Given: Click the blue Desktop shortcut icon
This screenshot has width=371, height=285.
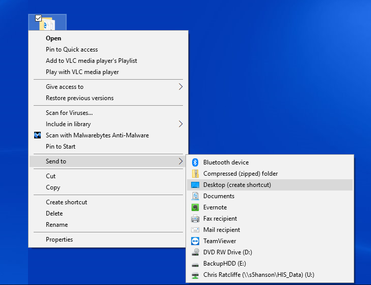Looking at the screenshot, I should point(195,185).
